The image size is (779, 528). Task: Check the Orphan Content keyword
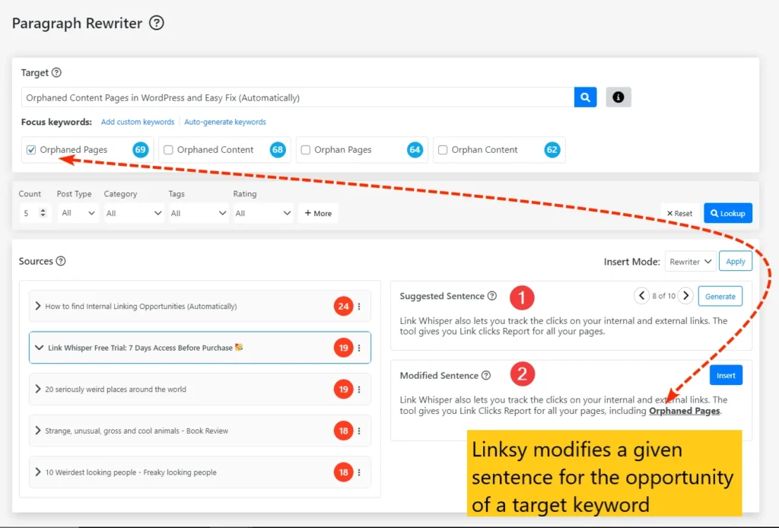pyautogui.click(x=443, y=150)
